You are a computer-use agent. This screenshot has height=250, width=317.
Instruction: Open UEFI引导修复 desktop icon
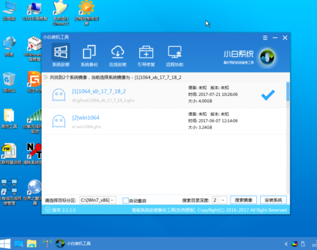[34, 11]
